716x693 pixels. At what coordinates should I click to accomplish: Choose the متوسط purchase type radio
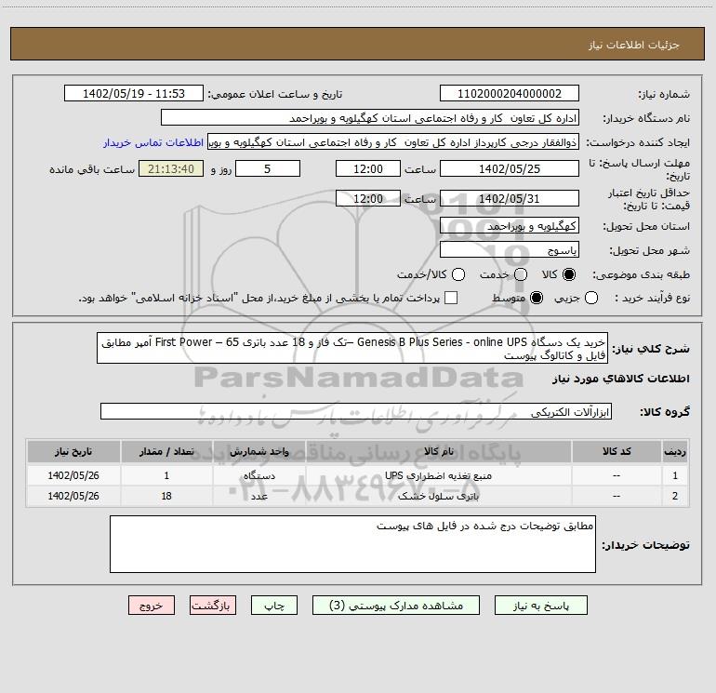coord(537,298)
